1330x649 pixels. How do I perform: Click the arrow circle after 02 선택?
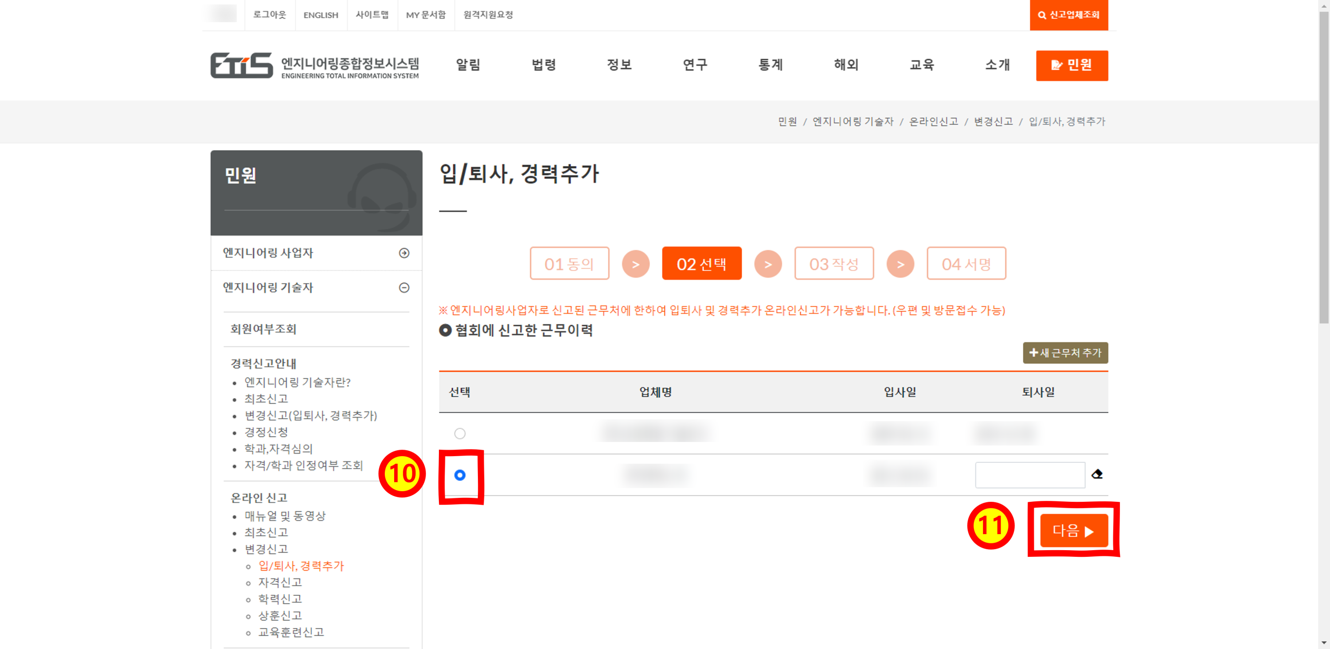[x=768, y=264]
